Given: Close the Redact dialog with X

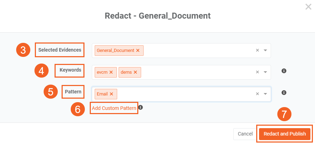Looking at the screenshot, I should click(308, 7).
